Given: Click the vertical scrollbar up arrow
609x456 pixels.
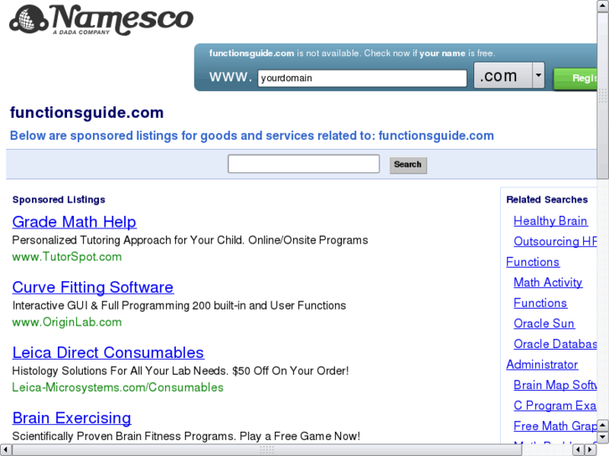Looking at the screenshot, I should click(x=603, y=6).
